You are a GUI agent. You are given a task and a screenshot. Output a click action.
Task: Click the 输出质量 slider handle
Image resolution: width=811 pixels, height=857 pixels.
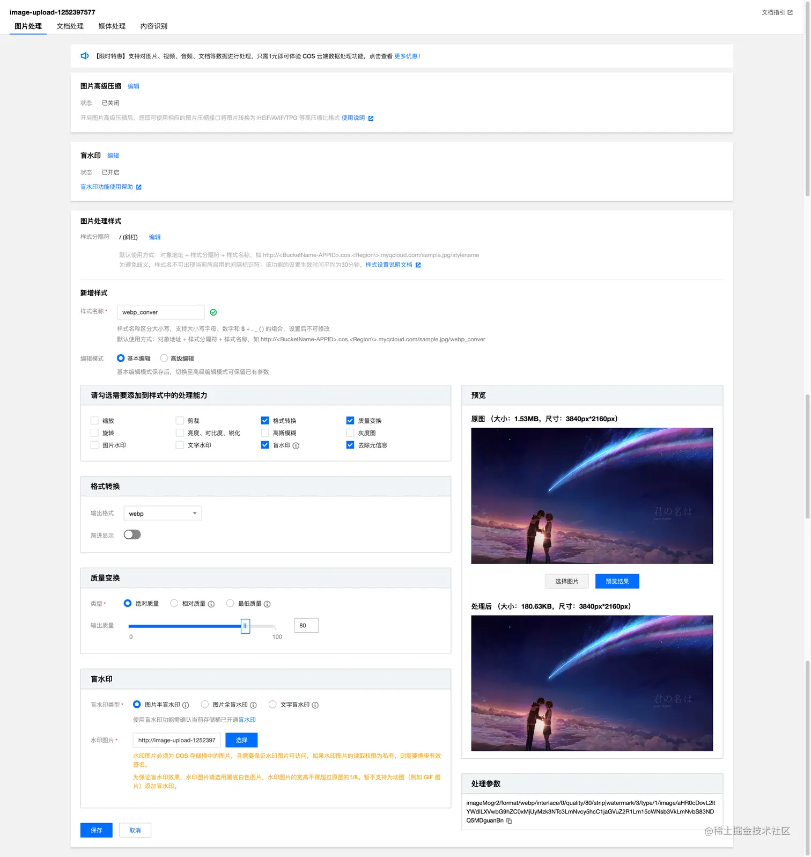pyautogui.click(x=245, y=626)
